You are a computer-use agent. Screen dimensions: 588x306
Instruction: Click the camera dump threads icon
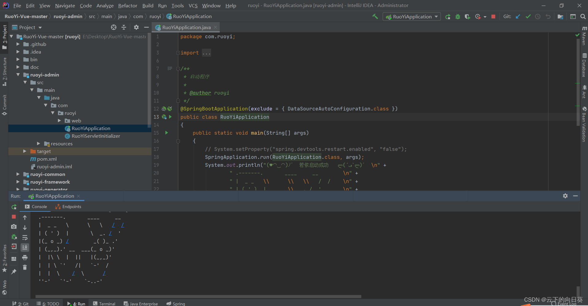click(14, 226)
